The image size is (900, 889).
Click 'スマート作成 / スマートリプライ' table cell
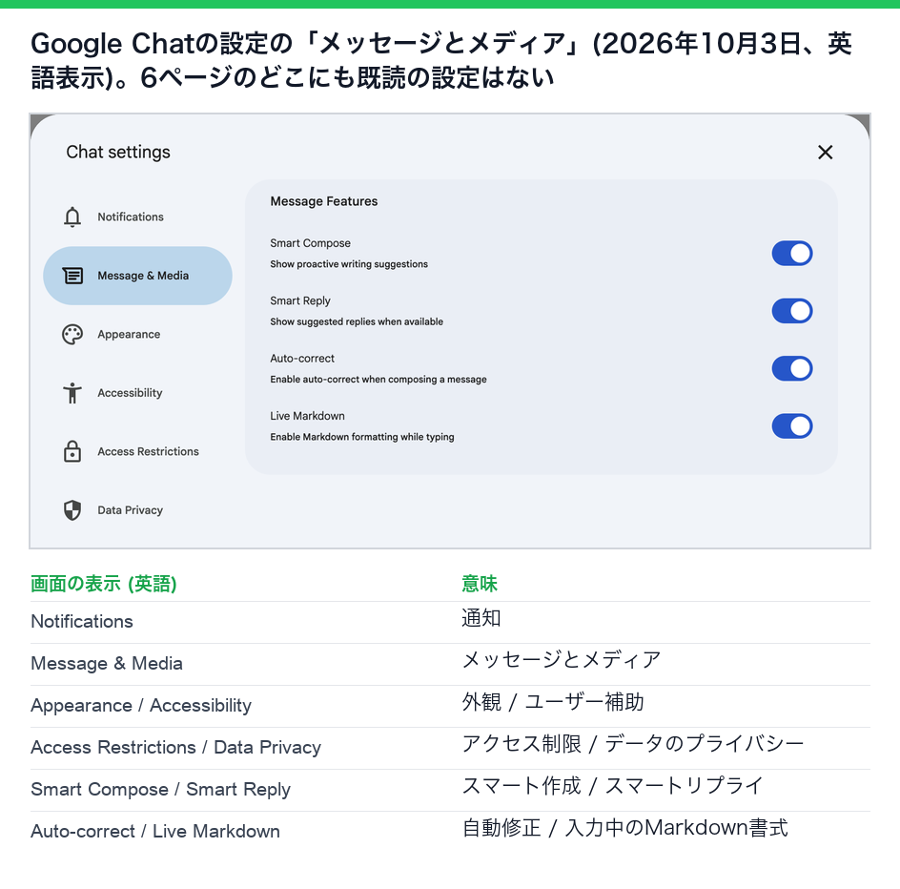[612, 786]
